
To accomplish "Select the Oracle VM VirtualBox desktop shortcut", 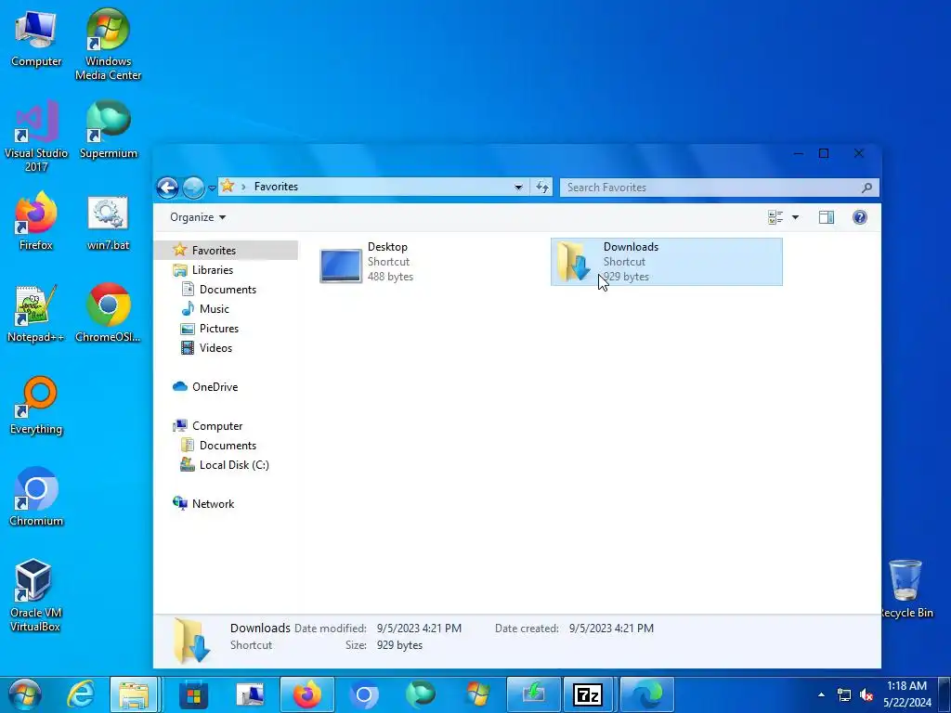I will [34, 595].
